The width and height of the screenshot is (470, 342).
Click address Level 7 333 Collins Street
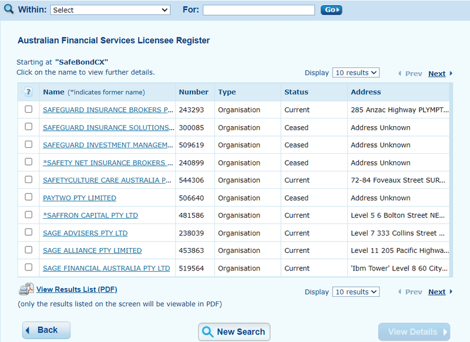pos(398,233)
